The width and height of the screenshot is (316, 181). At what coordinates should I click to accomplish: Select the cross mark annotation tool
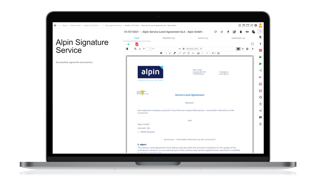click(207, 53)
